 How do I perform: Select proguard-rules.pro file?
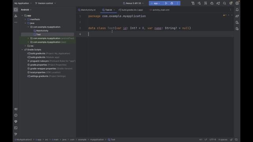[51, 61]
